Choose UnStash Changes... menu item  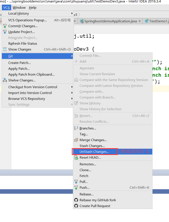[113, 152]
